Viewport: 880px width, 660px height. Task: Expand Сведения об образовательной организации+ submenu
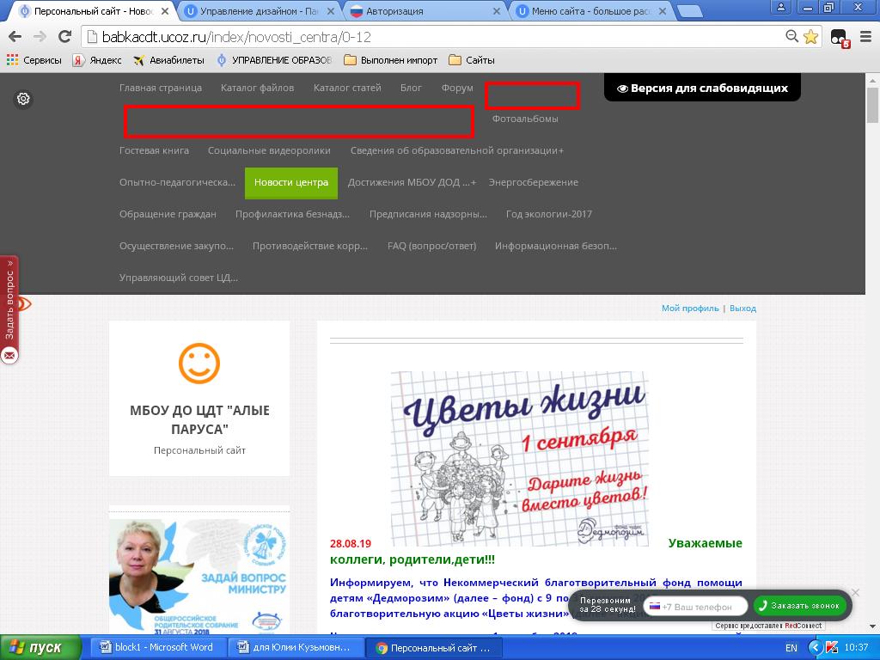[x=457, y=150]
